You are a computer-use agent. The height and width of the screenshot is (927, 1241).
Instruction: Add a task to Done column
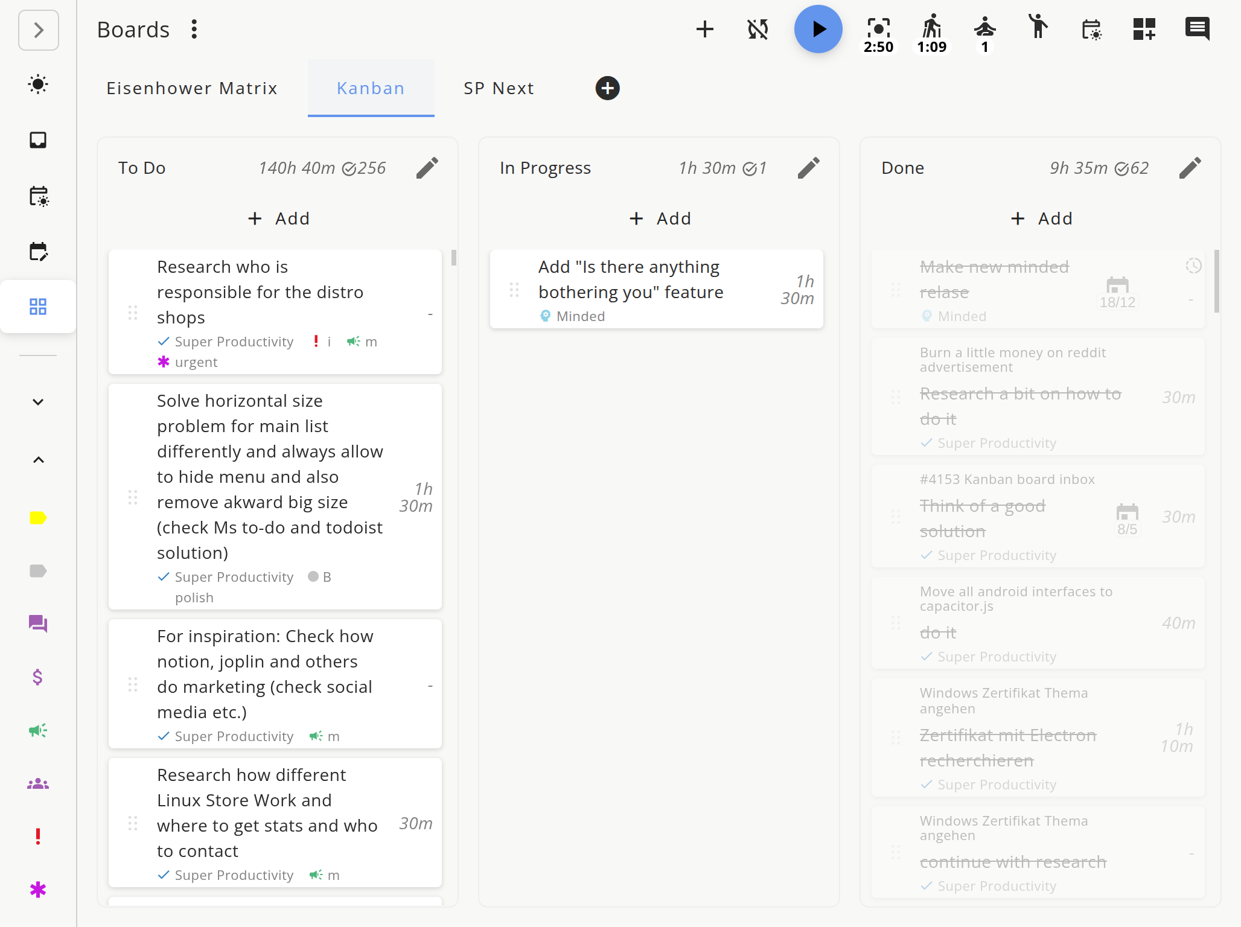click(1041, 218)
